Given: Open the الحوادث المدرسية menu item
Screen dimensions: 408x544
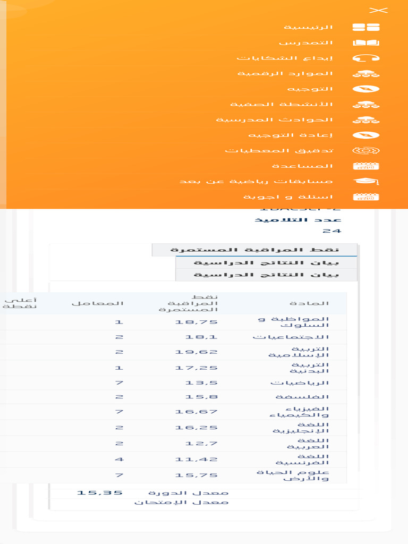Looking at the screenshot, I should click(x=275, y=120).
